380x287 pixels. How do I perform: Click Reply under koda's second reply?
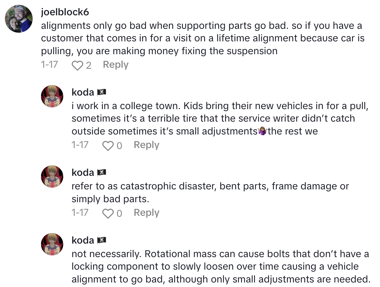(x=146, y=213)
